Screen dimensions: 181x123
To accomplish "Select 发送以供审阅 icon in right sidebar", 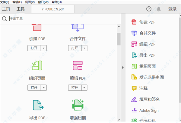I will [x=134, y=77].
